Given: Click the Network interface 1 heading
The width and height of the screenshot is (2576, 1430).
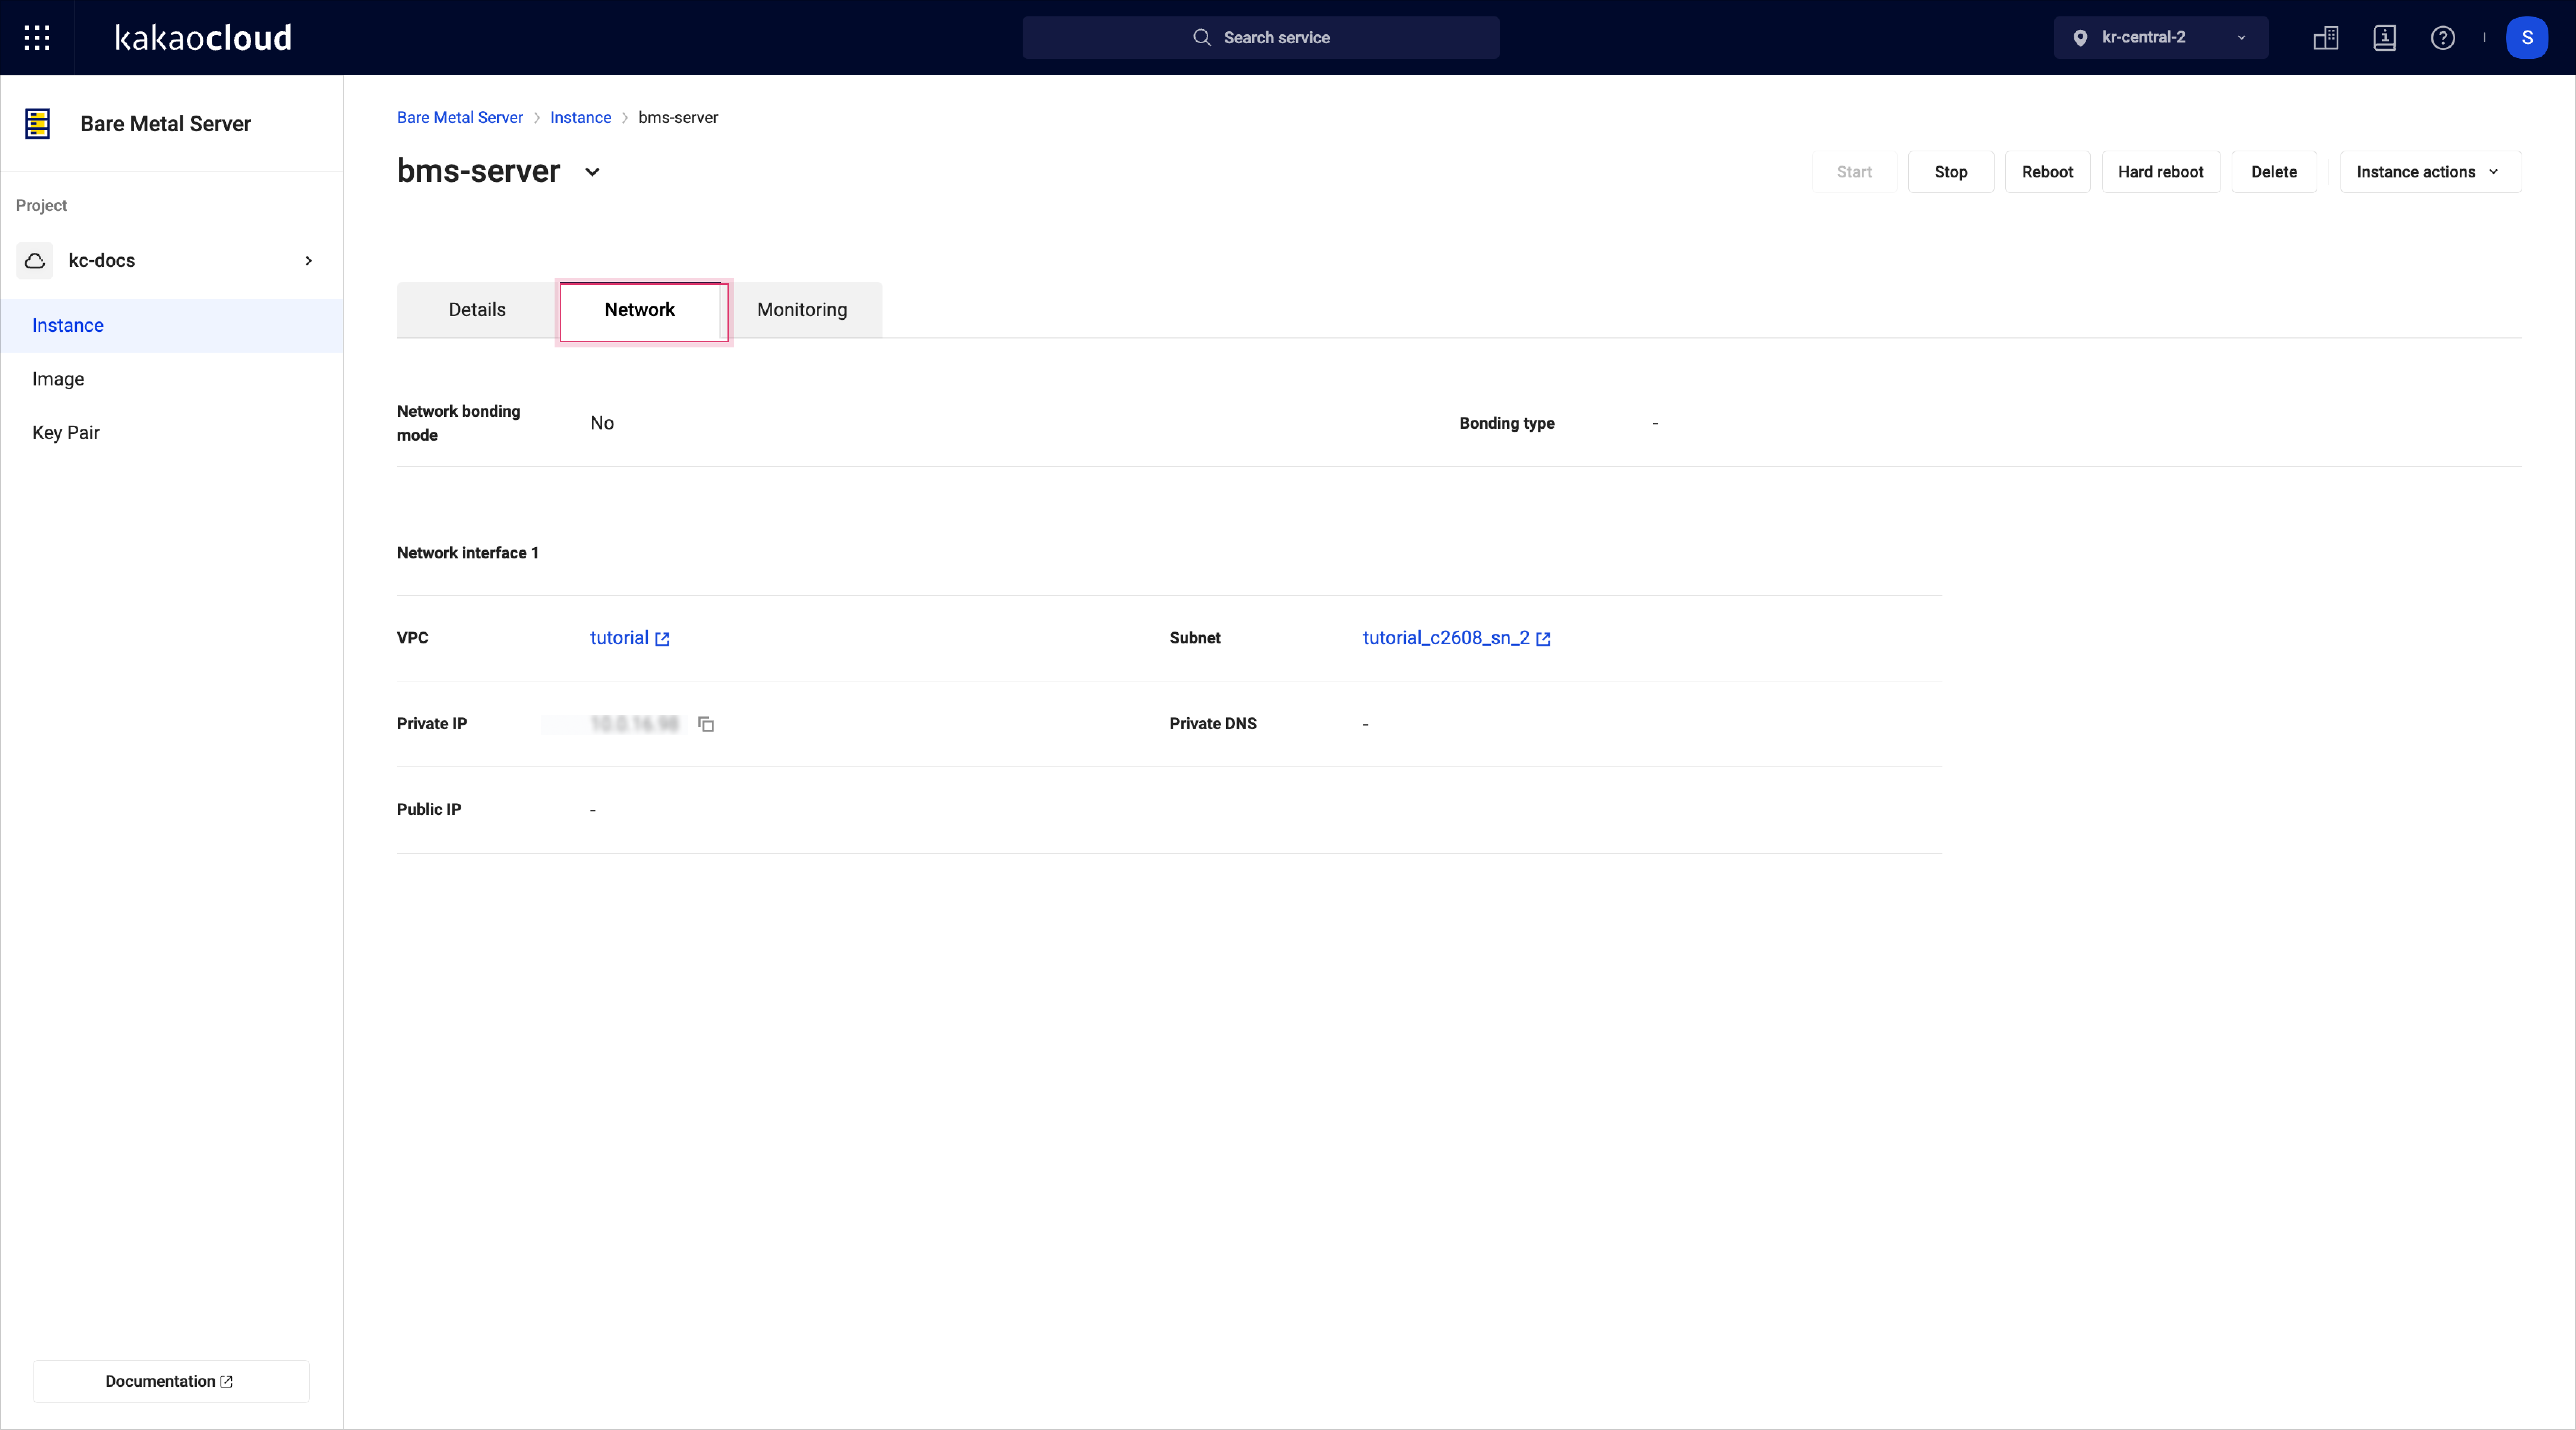Looking at the screenshot, I should click(468, 553).
